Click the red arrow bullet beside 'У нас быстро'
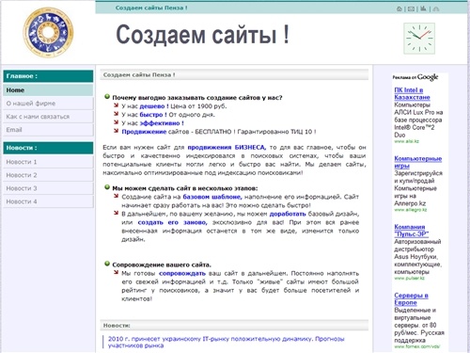The height and width of the screenshot is (353, 470). (x=116, y=114)
